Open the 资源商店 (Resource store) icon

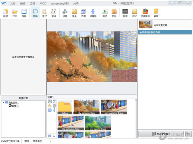pyautogui.click(x=145, y=13)
